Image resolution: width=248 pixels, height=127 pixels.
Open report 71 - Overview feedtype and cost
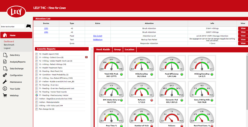point(57,88)
